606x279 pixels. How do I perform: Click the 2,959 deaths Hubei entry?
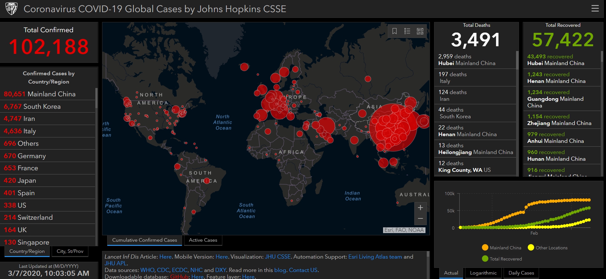475,60
